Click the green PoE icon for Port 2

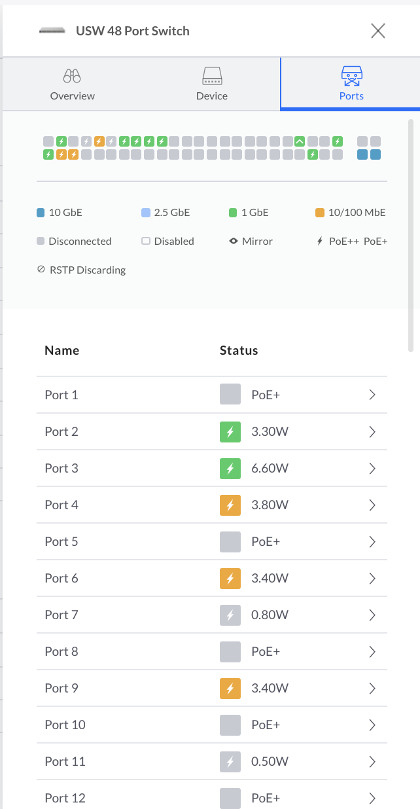[230, 431]
